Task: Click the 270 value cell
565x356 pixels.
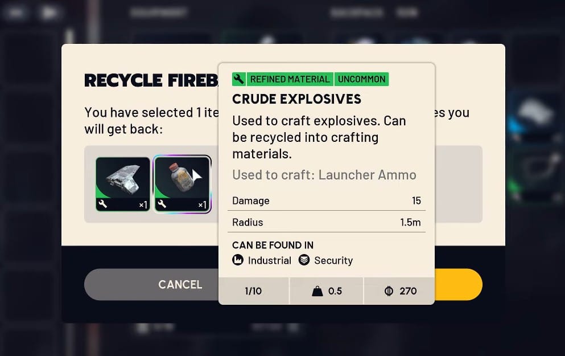Action: [x=399, y=291]
